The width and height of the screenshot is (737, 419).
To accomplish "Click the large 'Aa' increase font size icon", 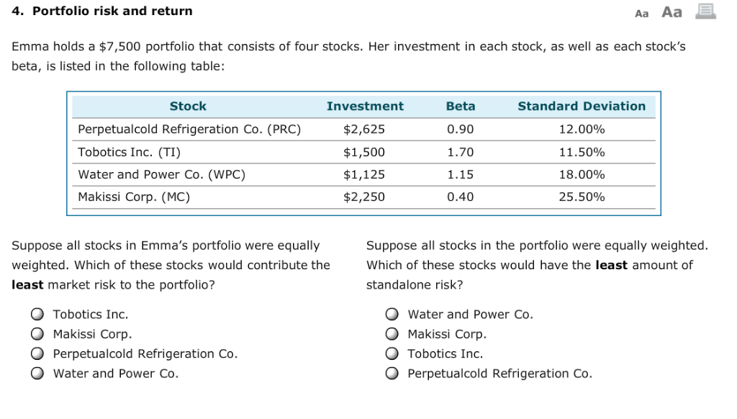I will point(672,12).
